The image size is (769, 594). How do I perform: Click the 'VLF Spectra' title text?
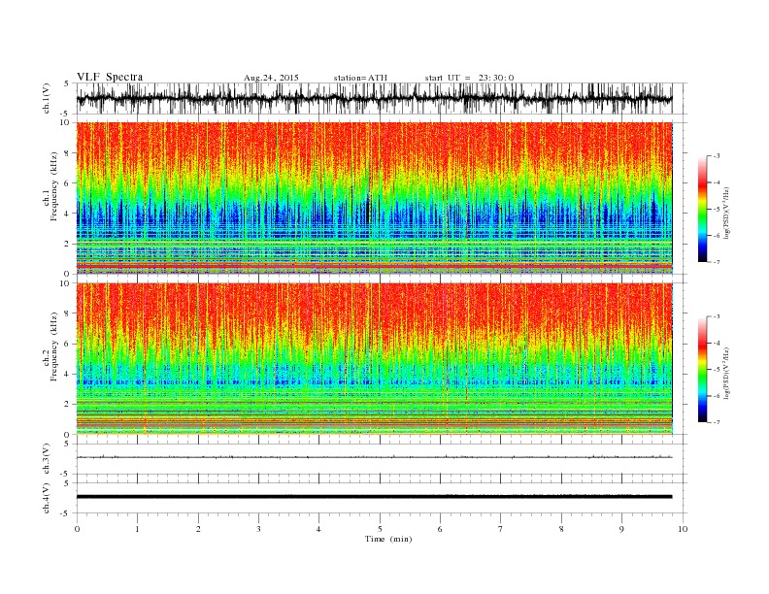110,77
